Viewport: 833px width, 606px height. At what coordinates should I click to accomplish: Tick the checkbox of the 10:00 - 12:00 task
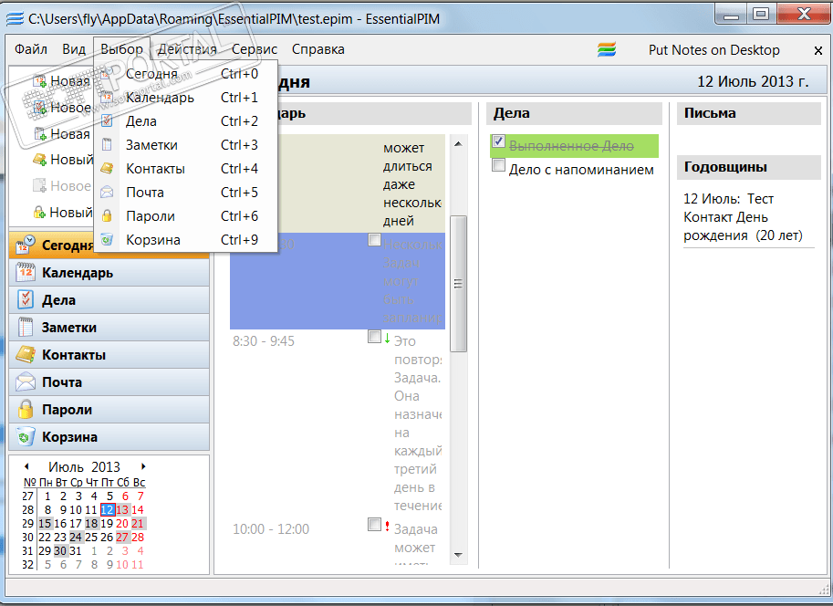click(x=374, y=525)
